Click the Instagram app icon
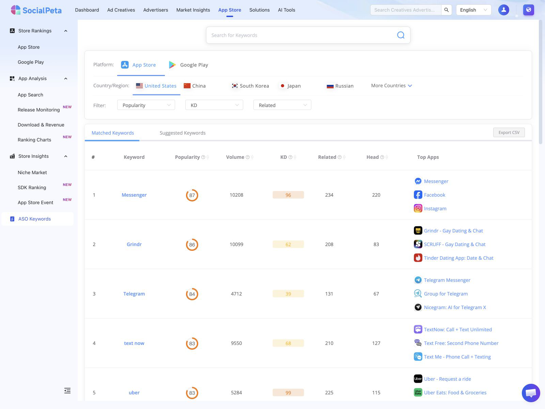The image size is (545, 409). click(x=418, y=209)
